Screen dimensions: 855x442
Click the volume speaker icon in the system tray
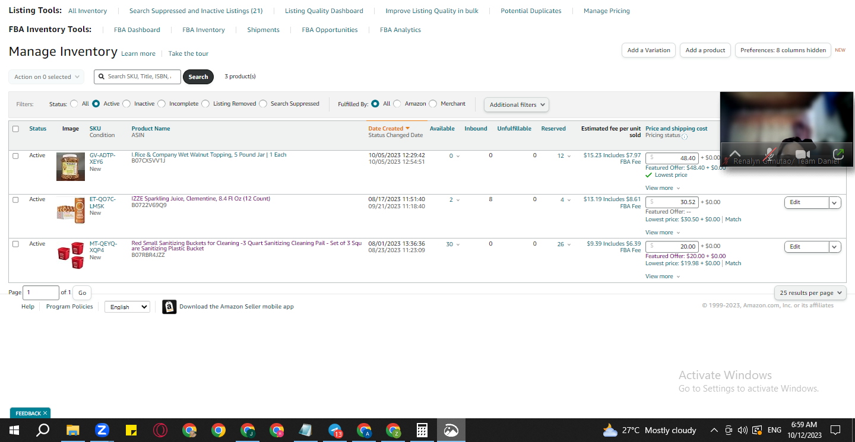(742, 430)
